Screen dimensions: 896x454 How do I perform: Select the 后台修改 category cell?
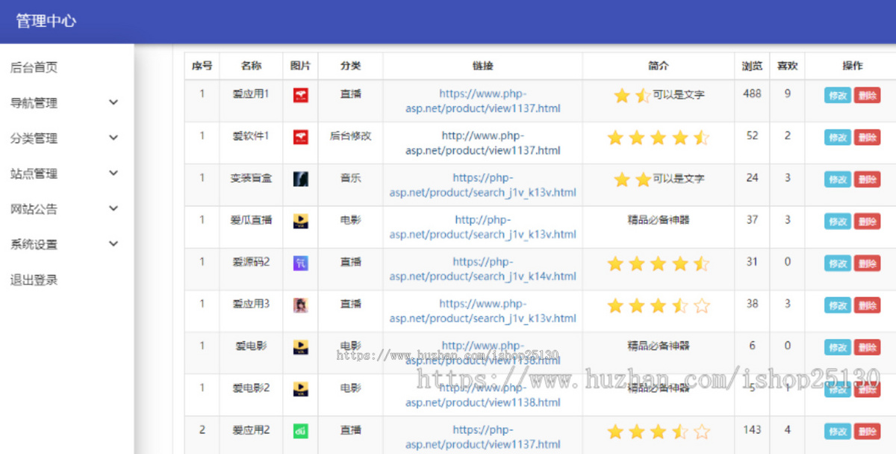coord(350,136)
